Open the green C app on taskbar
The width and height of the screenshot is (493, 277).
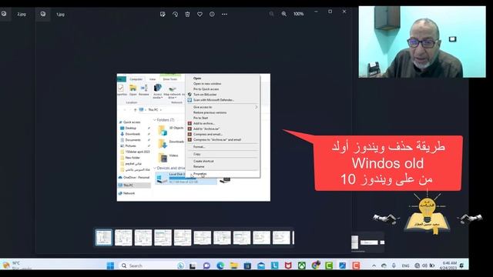coord(329,265)
